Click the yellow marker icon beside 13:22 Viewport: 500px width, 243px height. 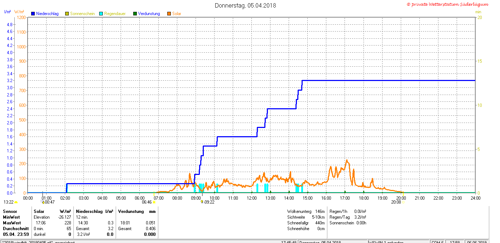tap(16, 202)
